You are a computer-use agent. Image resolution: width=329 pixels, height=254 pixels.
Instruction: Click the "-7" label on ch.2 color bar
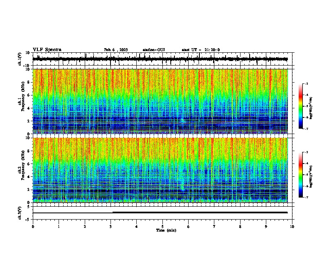point(307,197)
